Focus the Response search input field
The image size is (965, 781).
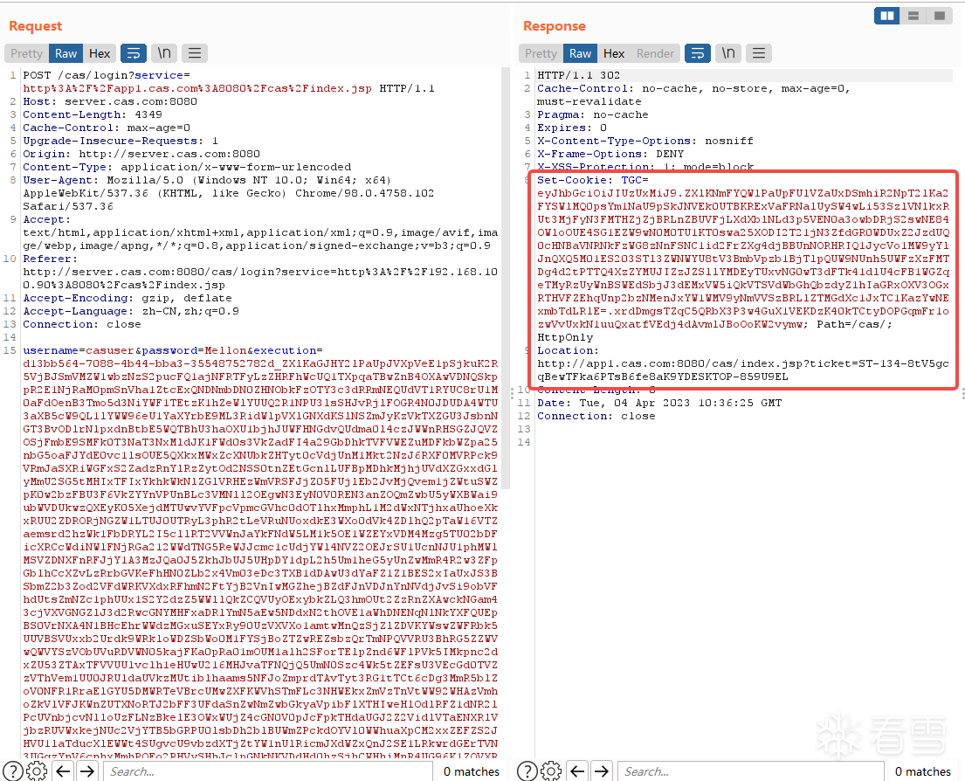(751, 771)
